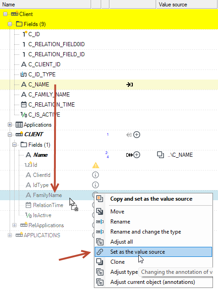Click the Name column header
Image resolution: width=218 pixels, height=293 pixels.
coord(45,4)
